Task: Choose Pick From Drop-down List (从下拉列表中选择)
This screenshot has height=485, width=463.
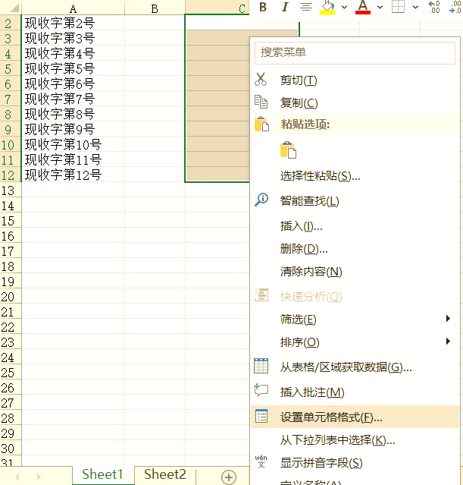Action: coord(355,440)
